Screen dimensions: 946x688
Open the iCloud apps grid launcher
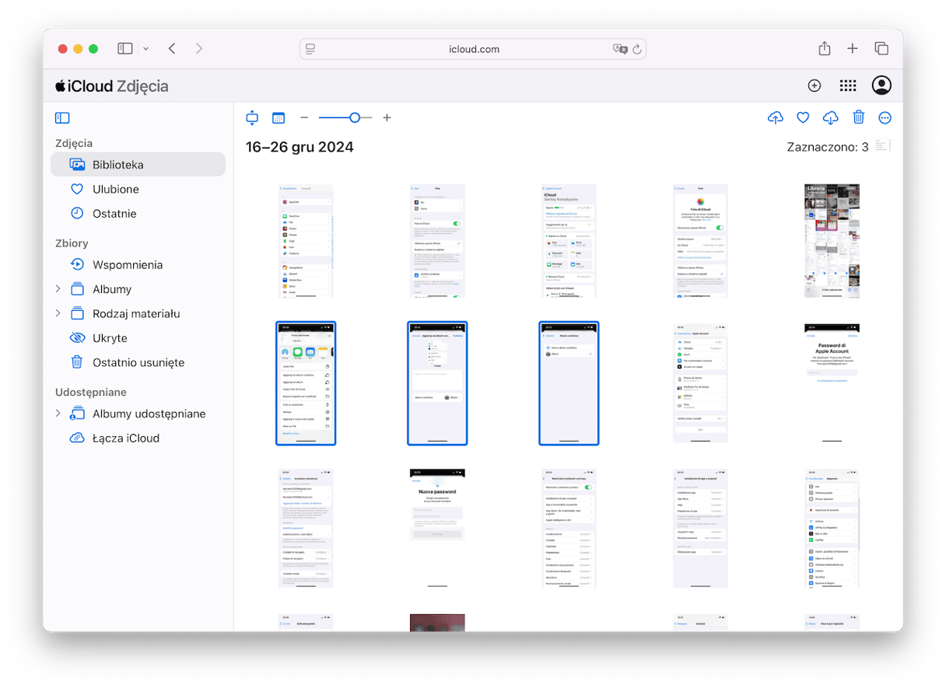tap(848, 86)
